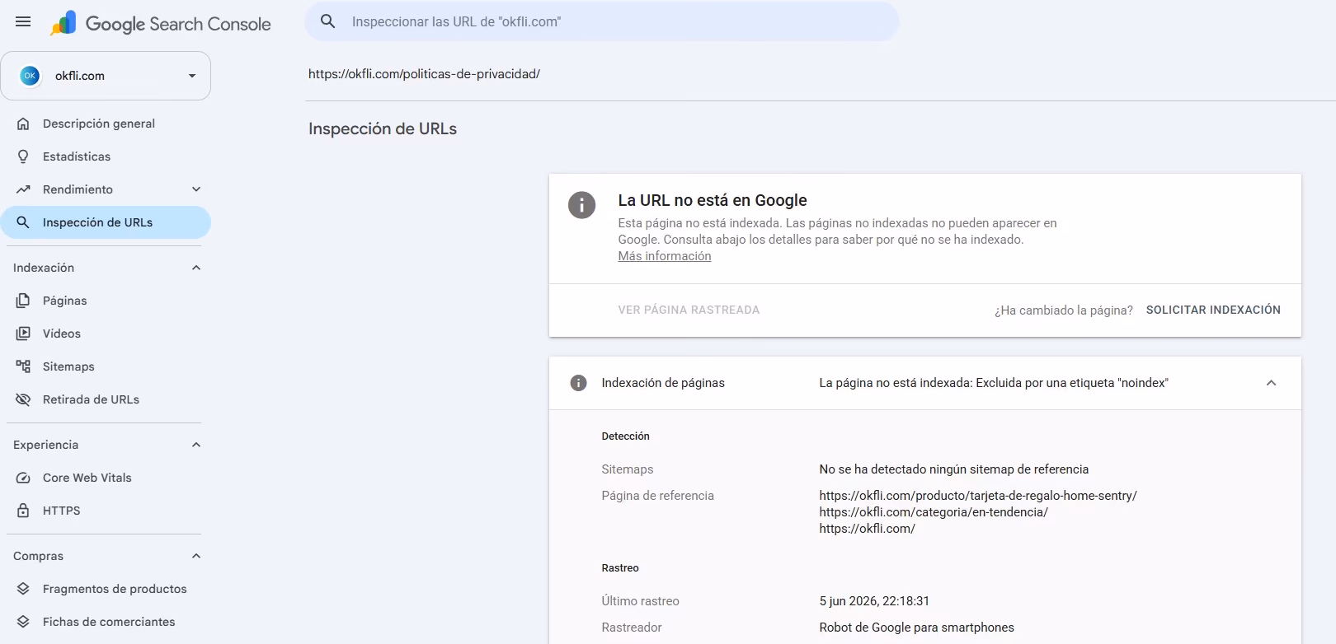This screenshot has height=644, width=1336.
Task: Click the 'No se ha detectado ningún sitemap' text
Action: [x=953, y=469]
